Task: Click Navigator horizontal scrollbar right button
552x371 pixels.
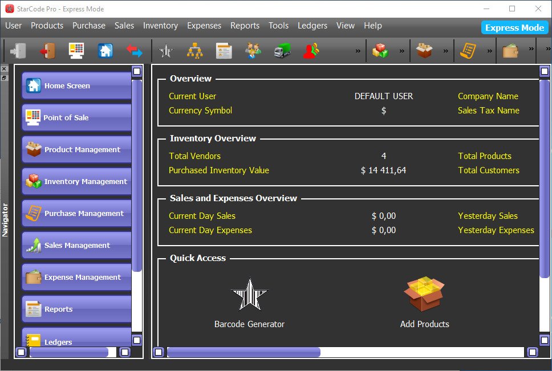Action: (125, 352)
